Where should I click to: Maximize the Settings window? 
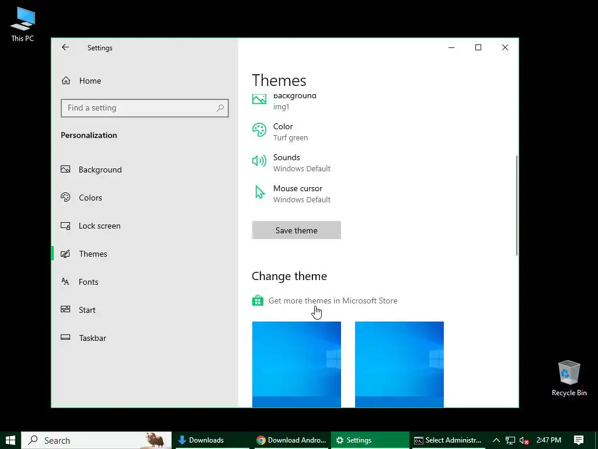[x=478, y=47]
